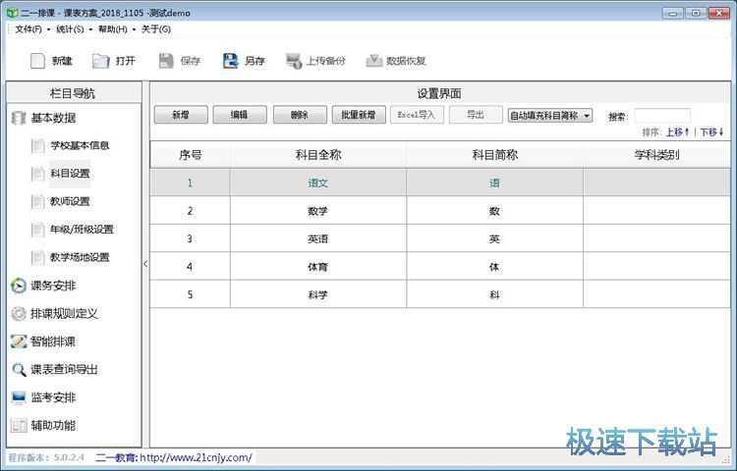Click the 序号 column header
This screenshot has width=737, height=471.
pos(190,155)
